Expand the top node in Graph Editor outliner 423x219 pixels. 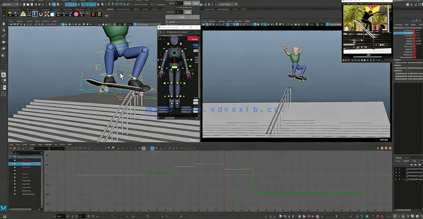(x=10, y=156)
